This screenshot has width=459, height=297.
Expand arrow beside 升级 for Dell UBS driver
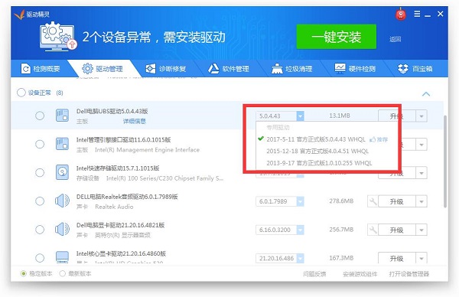(x=422, y=116)
